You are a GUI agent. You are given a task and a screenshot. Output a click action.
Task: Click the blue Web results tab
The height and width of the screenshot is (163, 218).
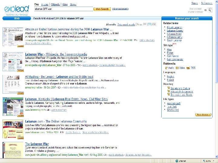tap(17, 18)
